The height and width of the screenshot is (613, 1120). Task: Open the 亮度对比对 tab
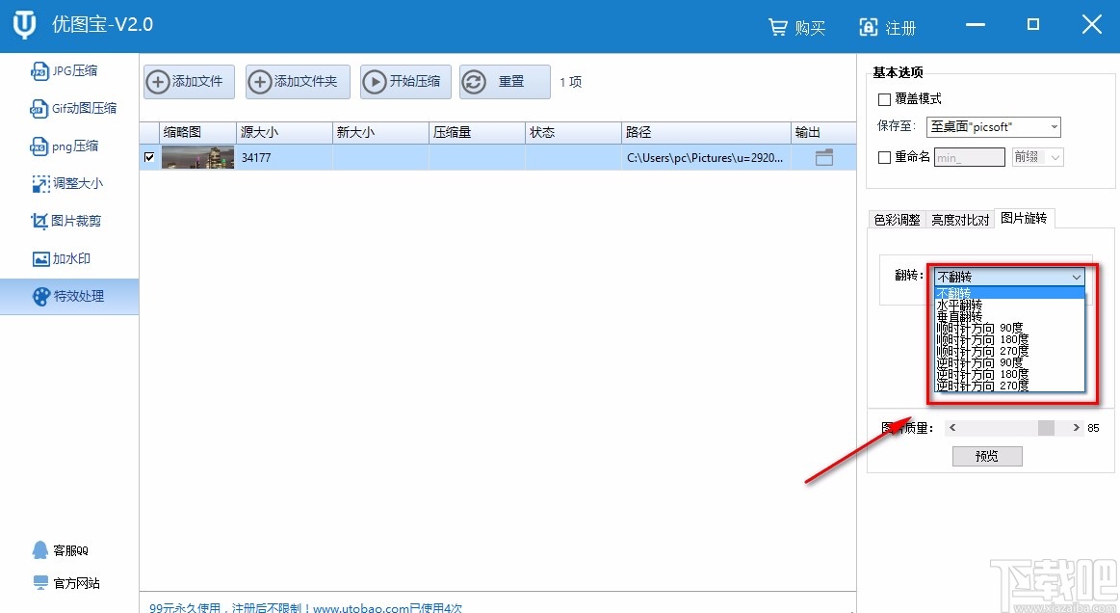[960, 218]
